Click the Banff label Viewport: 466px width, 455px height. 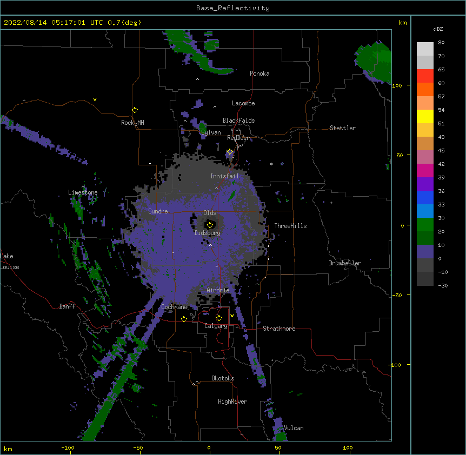67,306
